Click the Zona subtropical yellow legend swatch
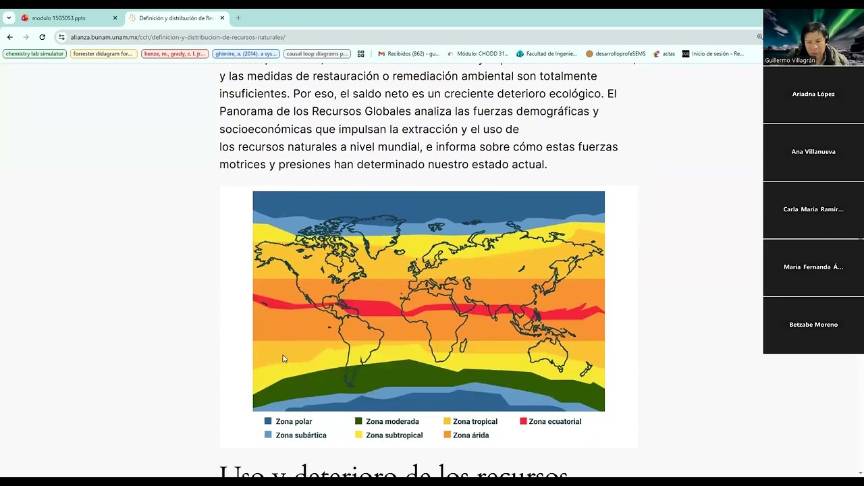 pos(358,435)
